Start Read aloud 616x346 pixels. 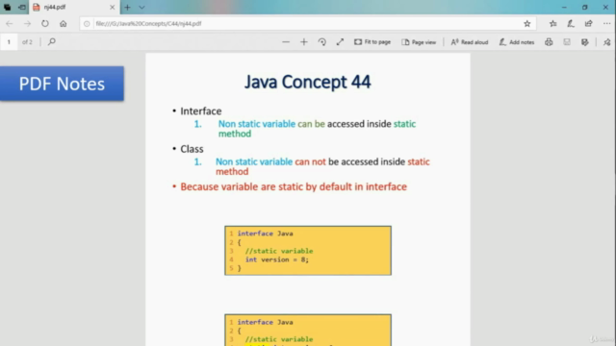point(470,42)
